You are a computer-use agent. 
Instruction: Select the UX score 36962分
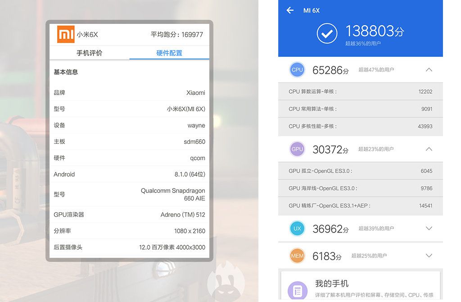tap(330, 229)
